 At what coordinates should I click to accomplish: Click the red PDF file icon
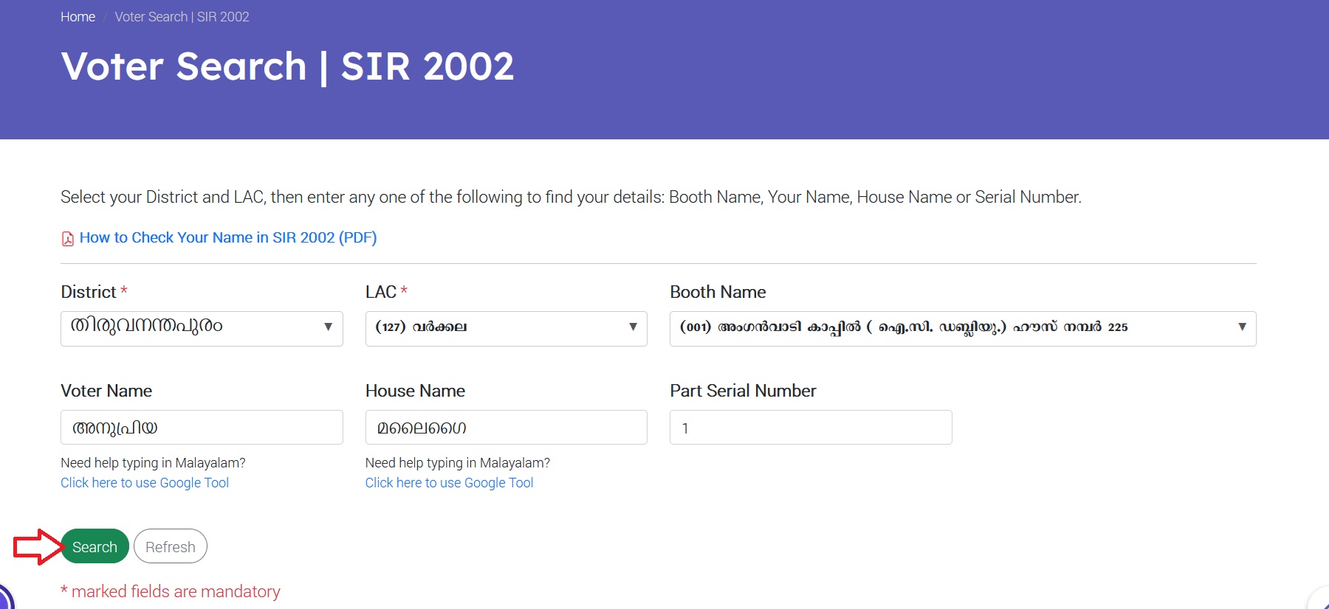[x=67, y=238]
